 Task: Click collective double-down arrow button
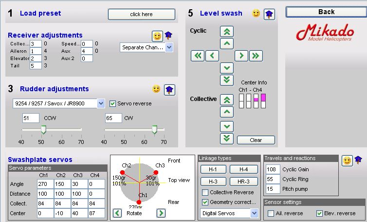pos(226,139)
